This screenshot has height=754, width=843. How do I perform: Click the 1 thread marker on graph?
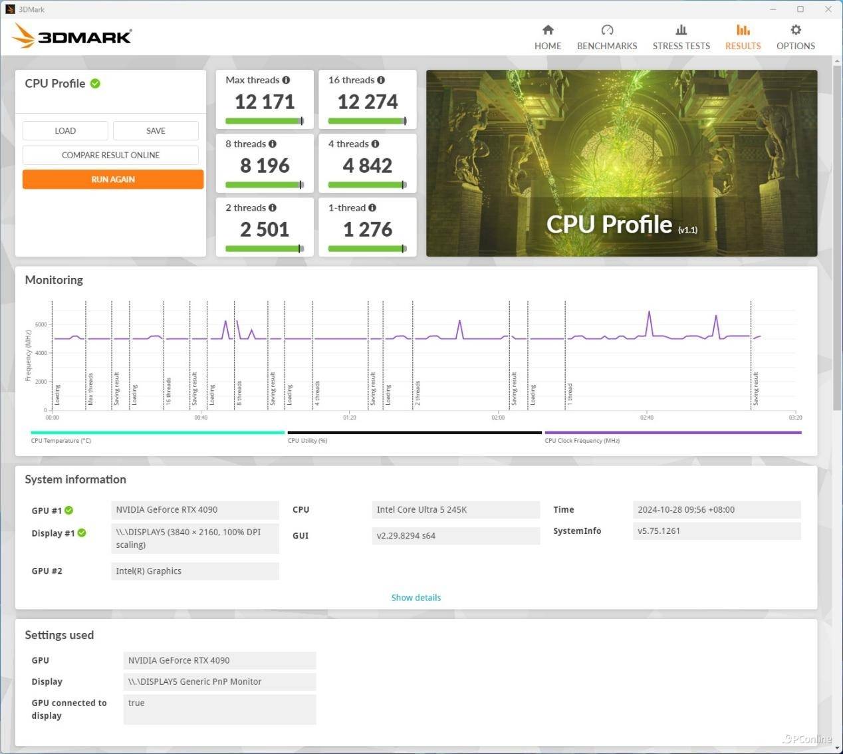pyautogui.click(x=570, y=394)
